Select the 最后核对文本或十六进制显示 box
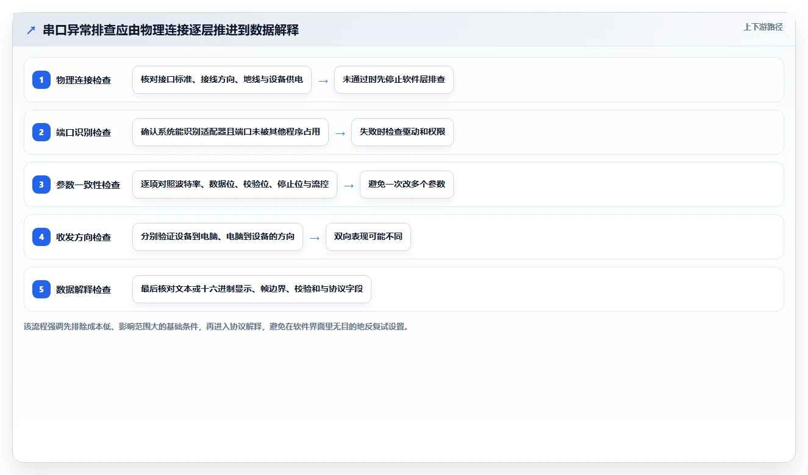 tap(252, 289)
